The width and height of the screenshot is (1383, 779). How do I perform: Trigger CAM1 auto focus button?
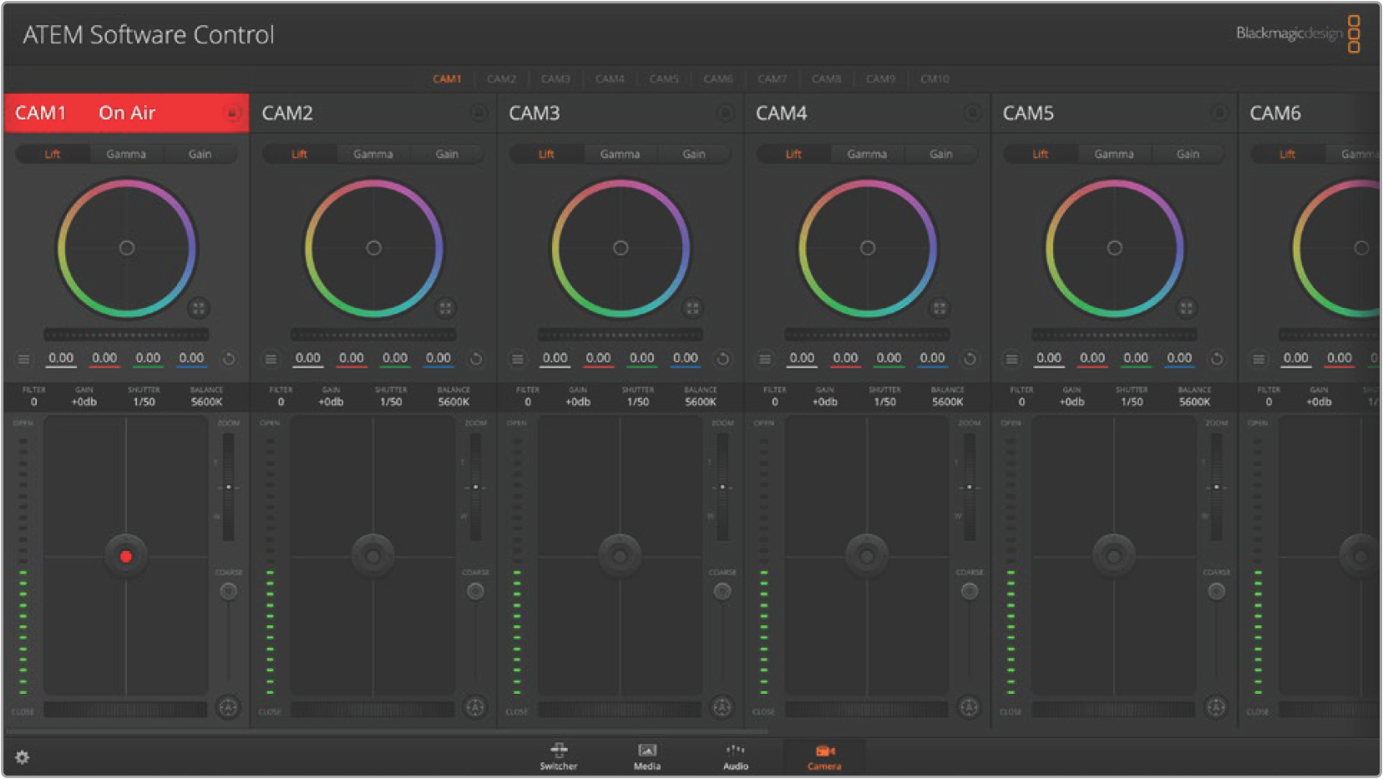point(228,707)
